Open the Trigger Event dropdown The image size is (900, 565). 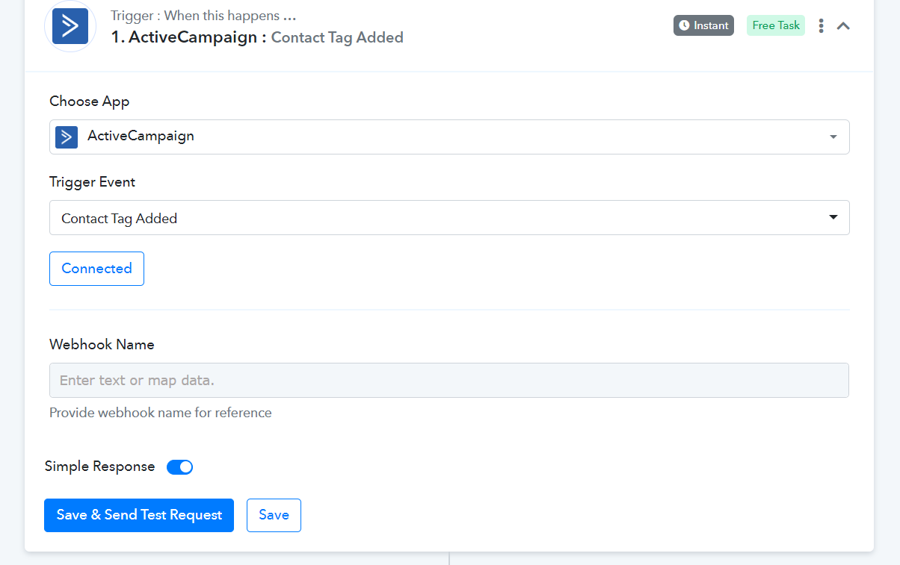(x=449, y=217)
